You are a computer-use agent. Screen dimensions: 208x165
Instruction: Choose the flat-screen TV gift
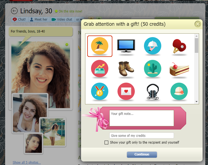coord(126,46)
